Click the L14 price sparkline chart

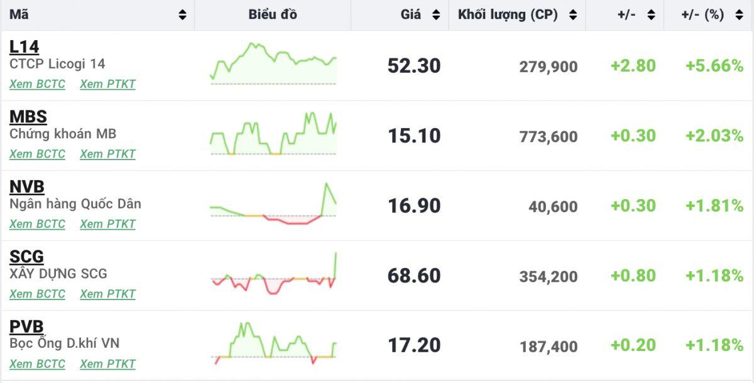click(273, 64)
